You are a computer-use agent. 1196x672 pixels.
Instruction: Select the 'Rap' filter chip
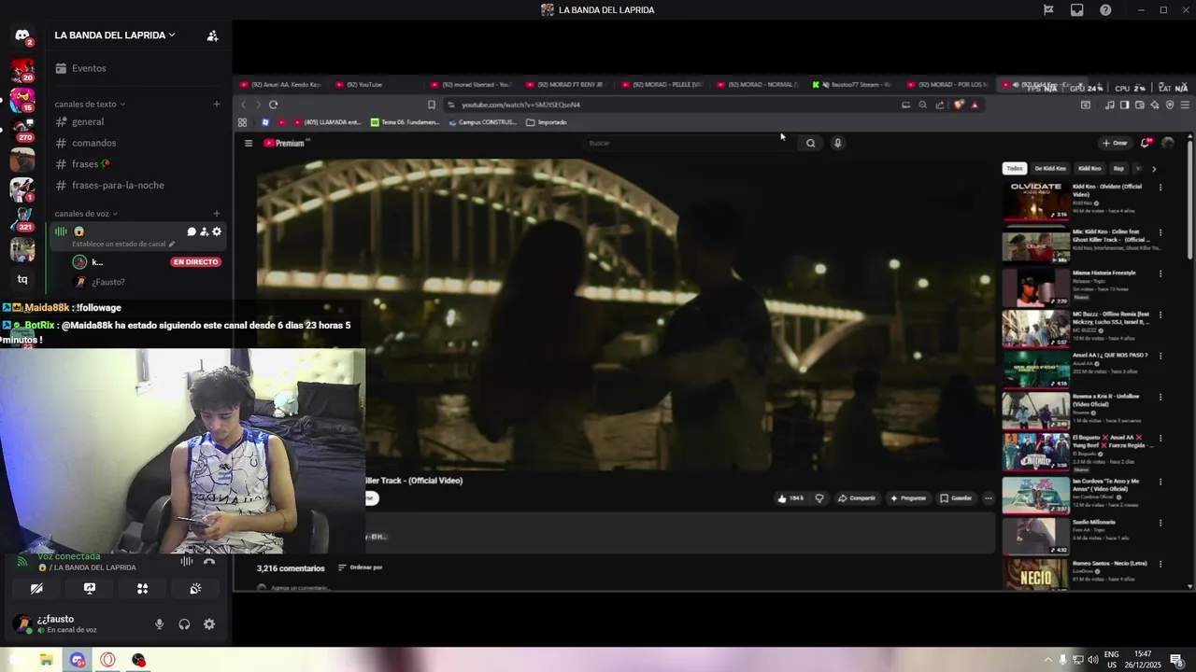(x=1118, y=169)
